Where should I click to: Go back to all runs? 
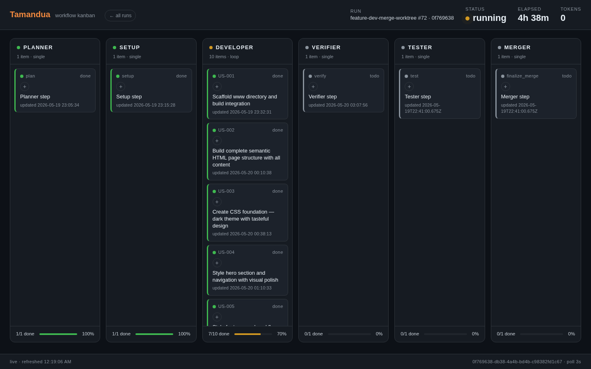[x=120, y=16]
